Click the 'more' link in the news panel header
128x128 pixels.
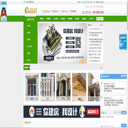point(102,25)
